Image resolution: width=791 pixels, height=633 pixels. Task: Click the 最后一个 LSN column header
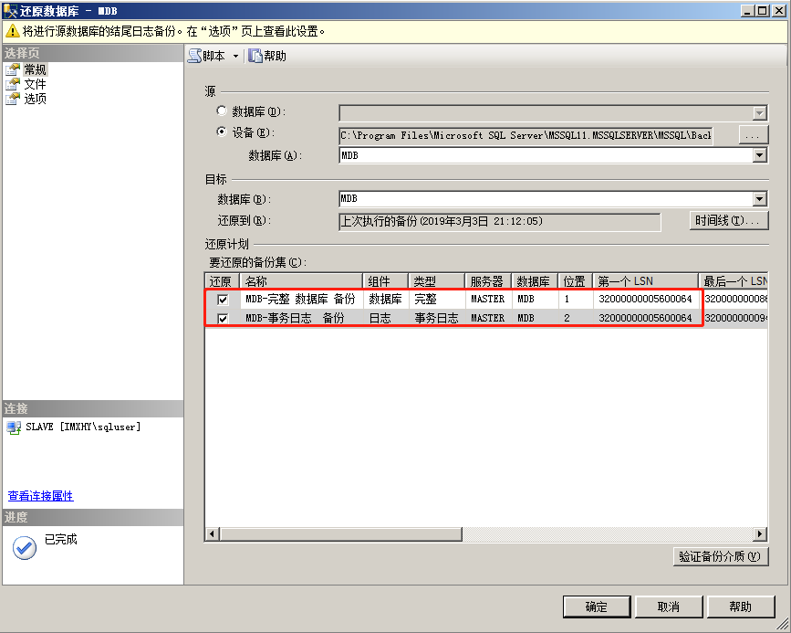734,281
